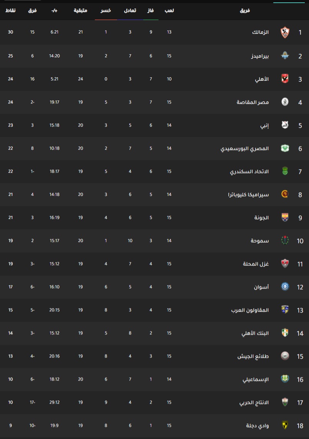Open the بيراميدز team logo
Image resolution: width=309 pixels, height=439 pixels.
[x=285, y=56]
